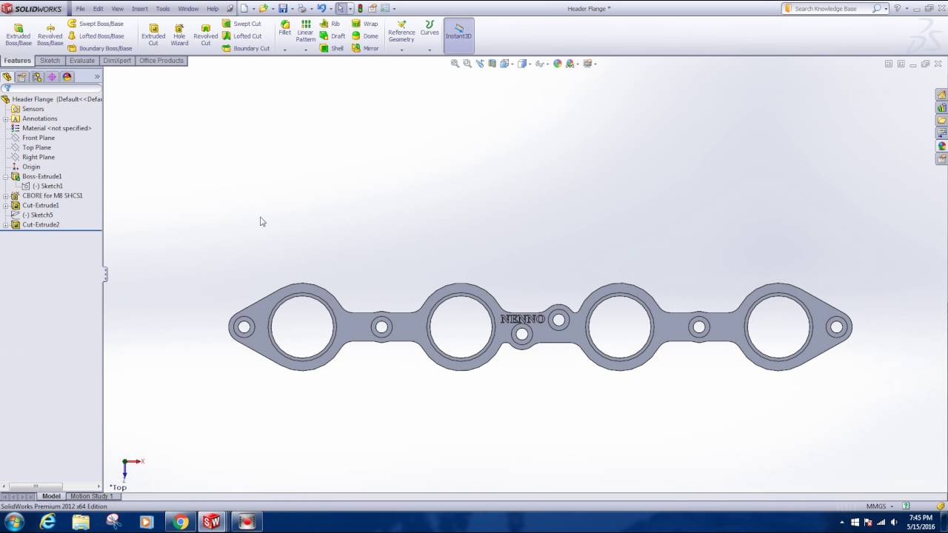Select the Lofted Cut tool
948x533 pixels.
click(241, 36)
